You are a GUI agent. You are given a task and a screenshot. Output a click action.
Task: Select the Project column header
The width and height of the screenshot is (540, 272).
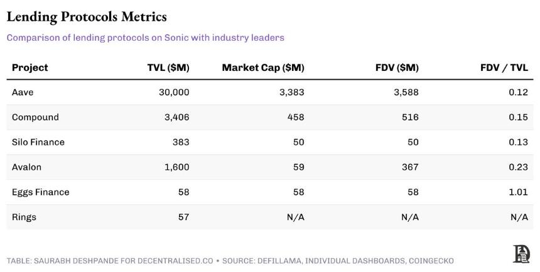tap(30, 68)
